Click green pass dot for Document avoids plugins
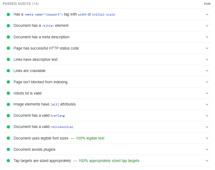The image size is (215, 170). (x=8, y=149)
